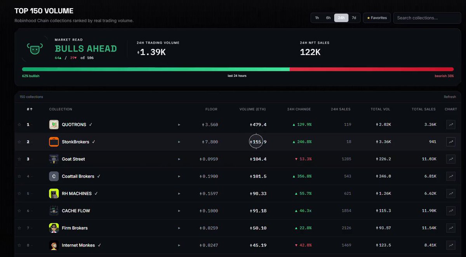Open the Goat Street collection avatar
This screenshot has width=466, height=257.
click(x=54, y=159)
